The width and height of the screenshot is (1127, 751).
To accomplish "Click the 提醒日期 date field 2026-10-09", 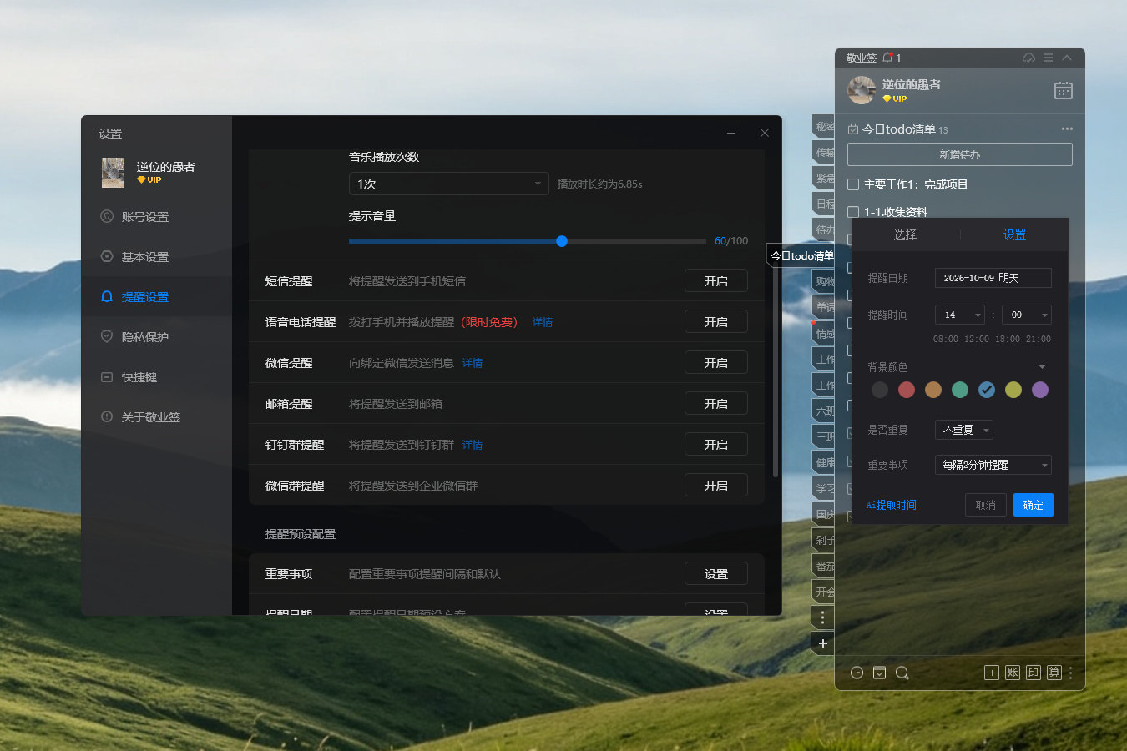I will 993,278.
